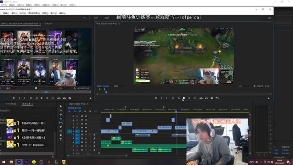The width and height of the screenshot is (293, 165).
Task: Switch to 历史记录 tab
Action: 26,104
